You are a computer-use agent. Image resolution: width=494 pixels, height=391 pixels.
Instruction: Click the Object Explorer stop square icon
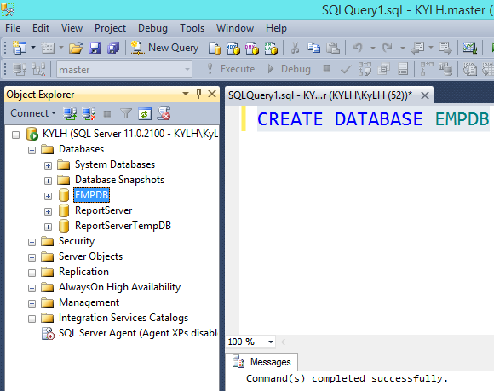(107, 114)
